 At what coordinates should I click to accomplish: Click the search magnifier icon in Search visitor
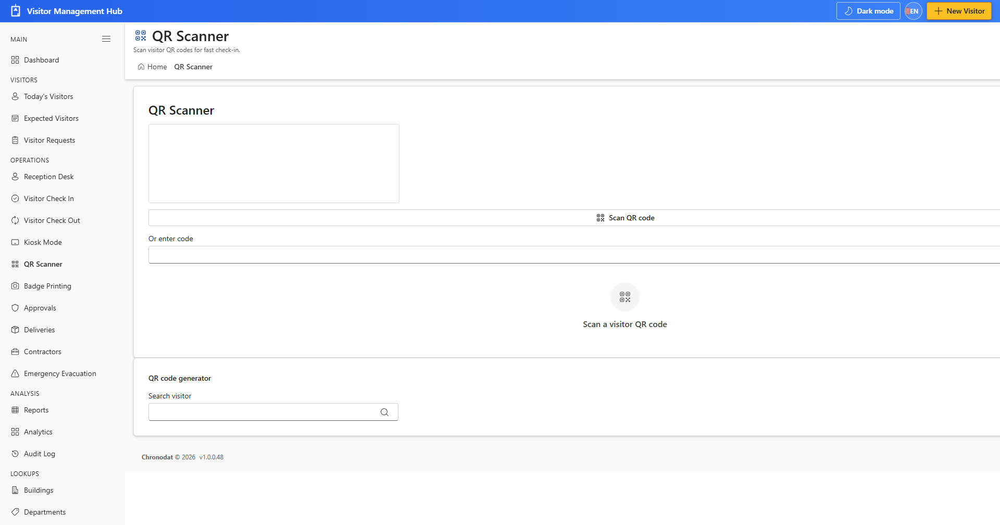tap(384, 412)
